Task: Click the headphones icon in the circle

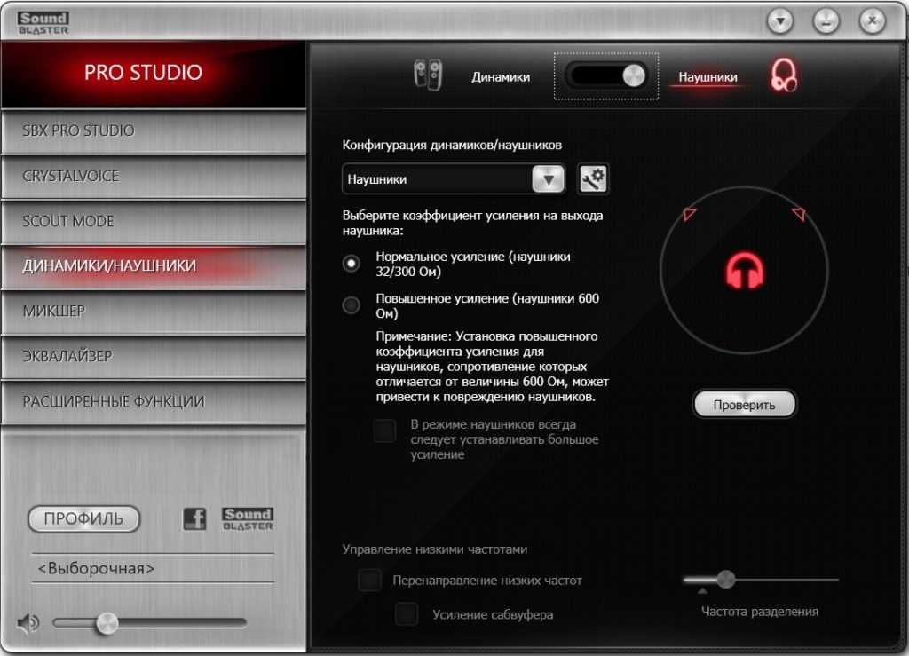Action: pyautogui.click(x=745, y=271)
